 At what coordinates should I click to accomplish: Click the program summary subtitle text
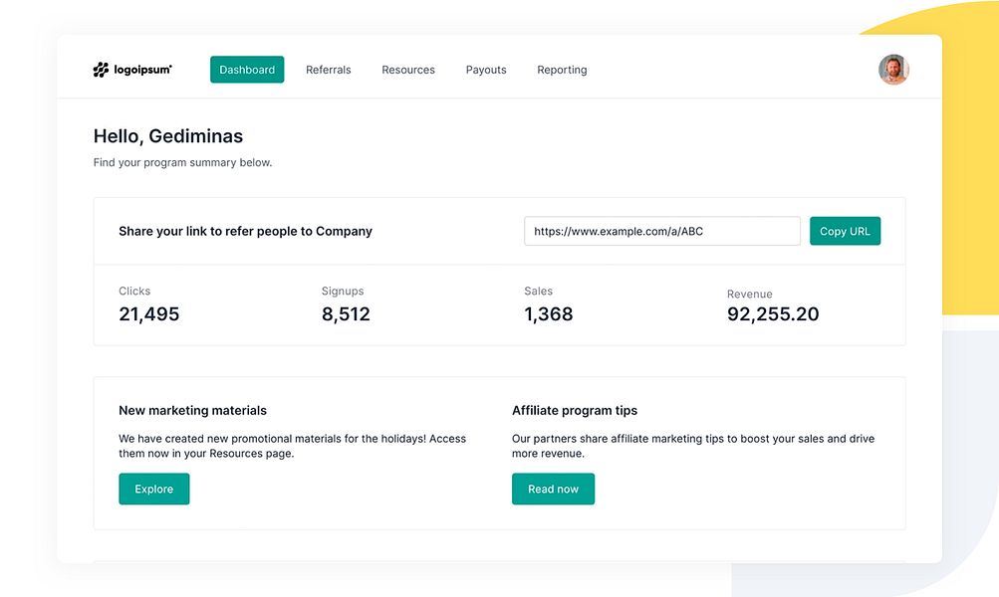tap(182, 162)
